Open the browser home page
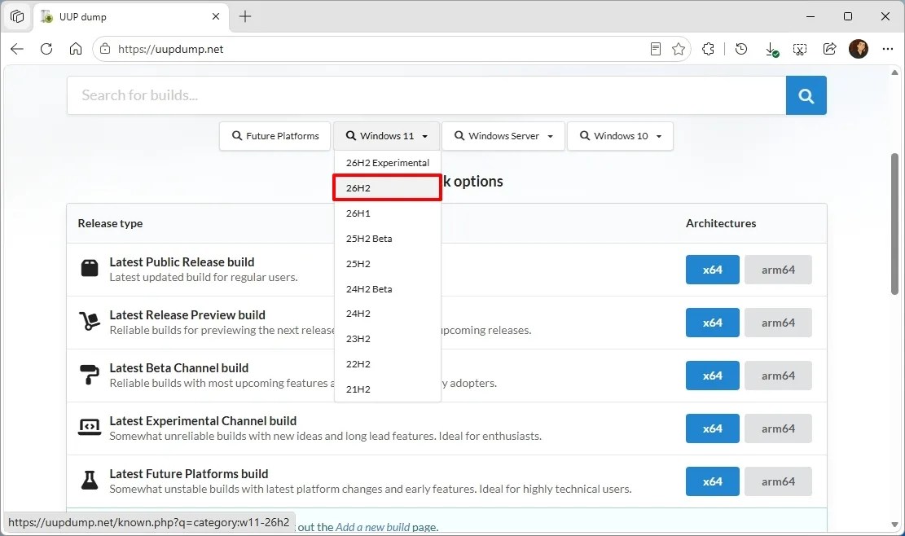Image resolution: width=905 pixels, height=536 pixels. click(x=76, y=49)
